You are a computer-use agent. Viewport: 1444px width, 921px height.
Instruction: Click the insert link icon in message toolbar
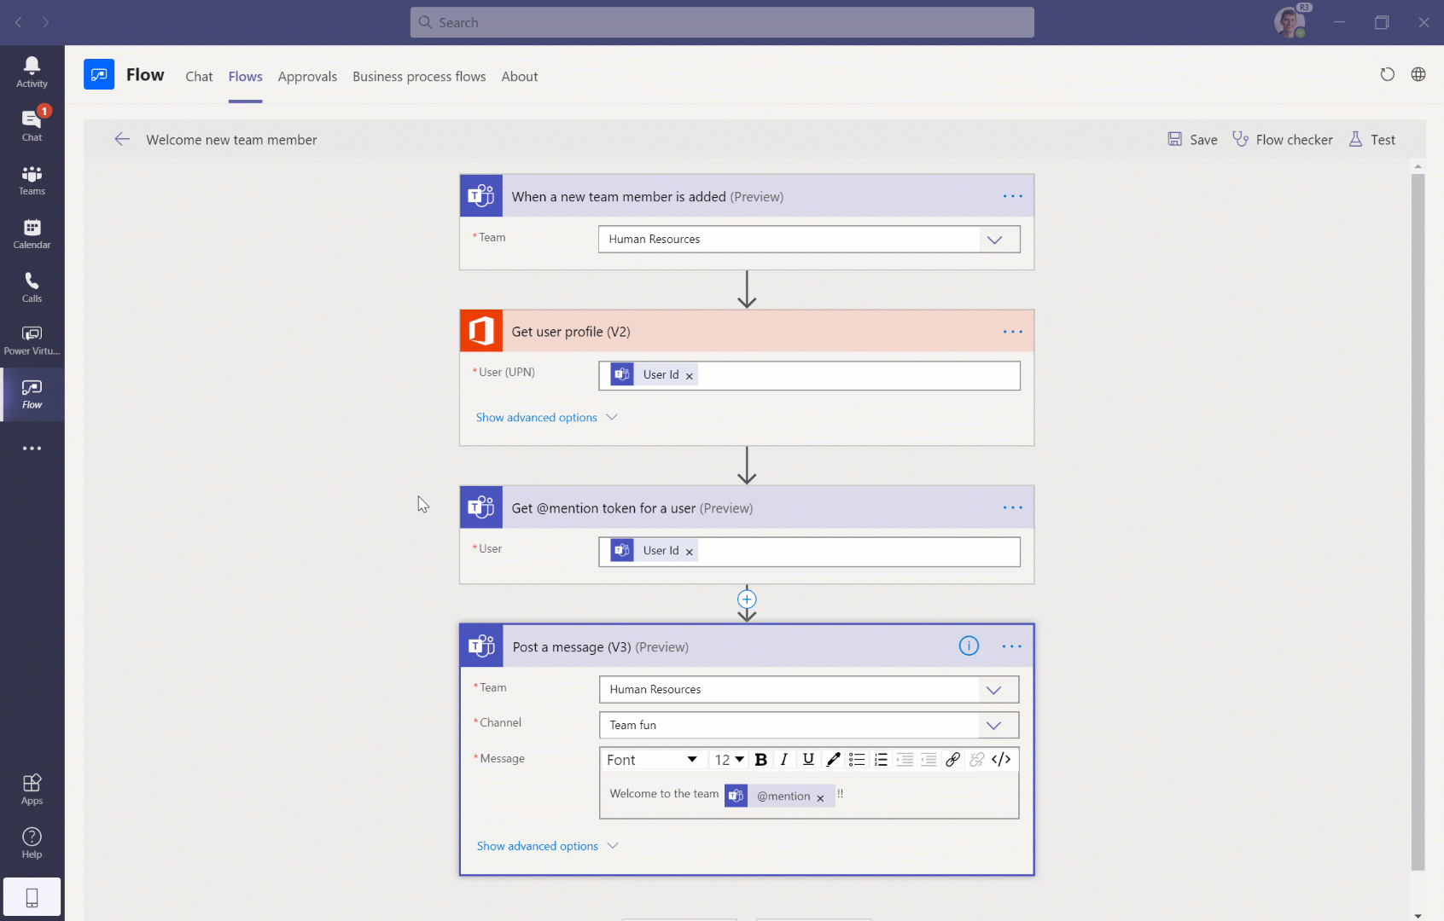point(952,760)
